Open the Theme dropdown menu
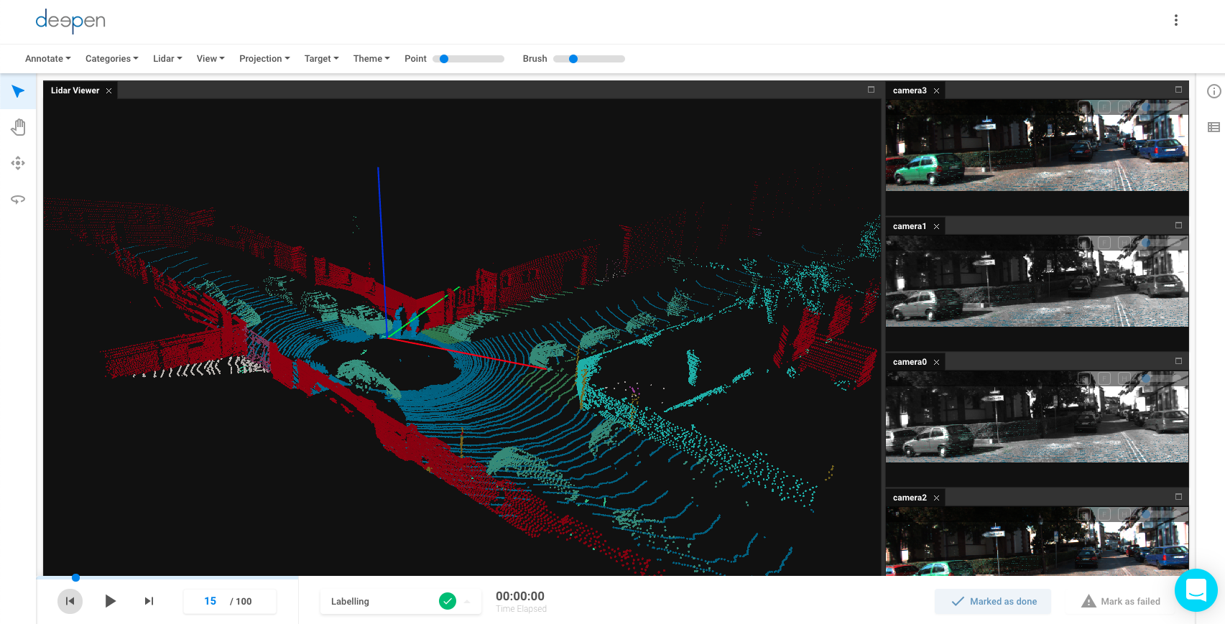 click(371, 59)
